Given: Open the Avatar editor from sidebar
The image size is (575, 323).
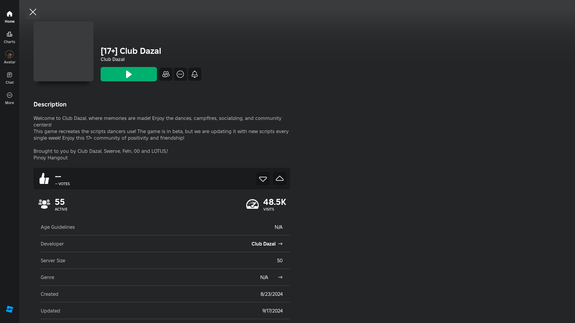Looking at the screenshot, I should pyautogui.click(x=10, y=57).
